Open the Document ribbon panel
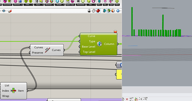192x101 pixels. [x=7, y=5]
